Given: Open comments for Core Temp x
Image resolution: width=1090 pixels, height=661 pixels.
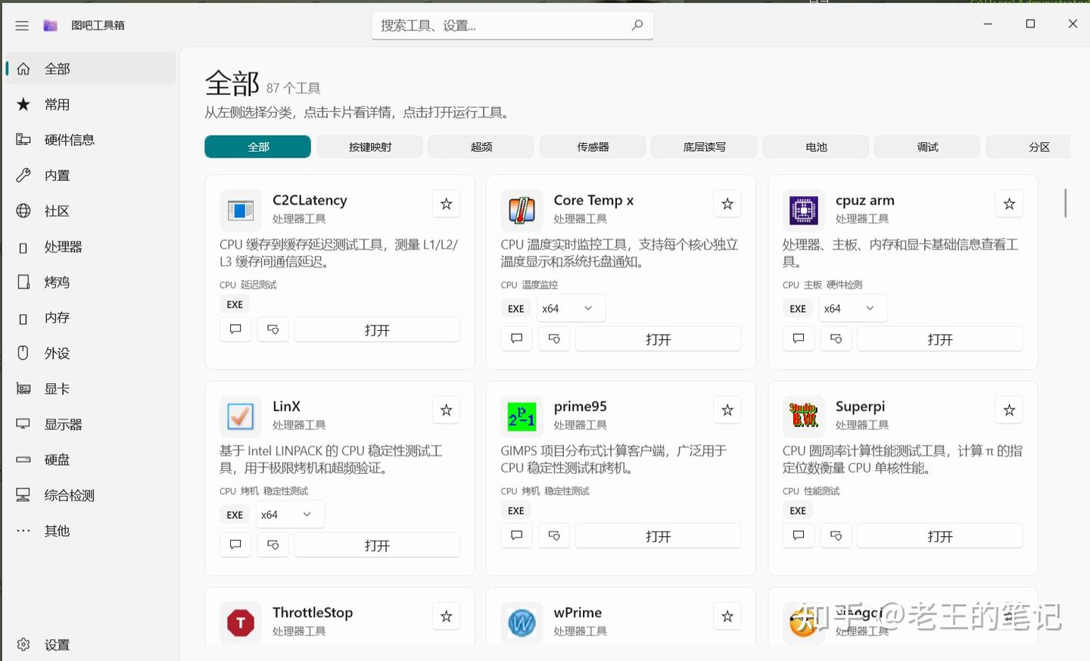Looking at the screenshot, I should [x=517, y=338].
